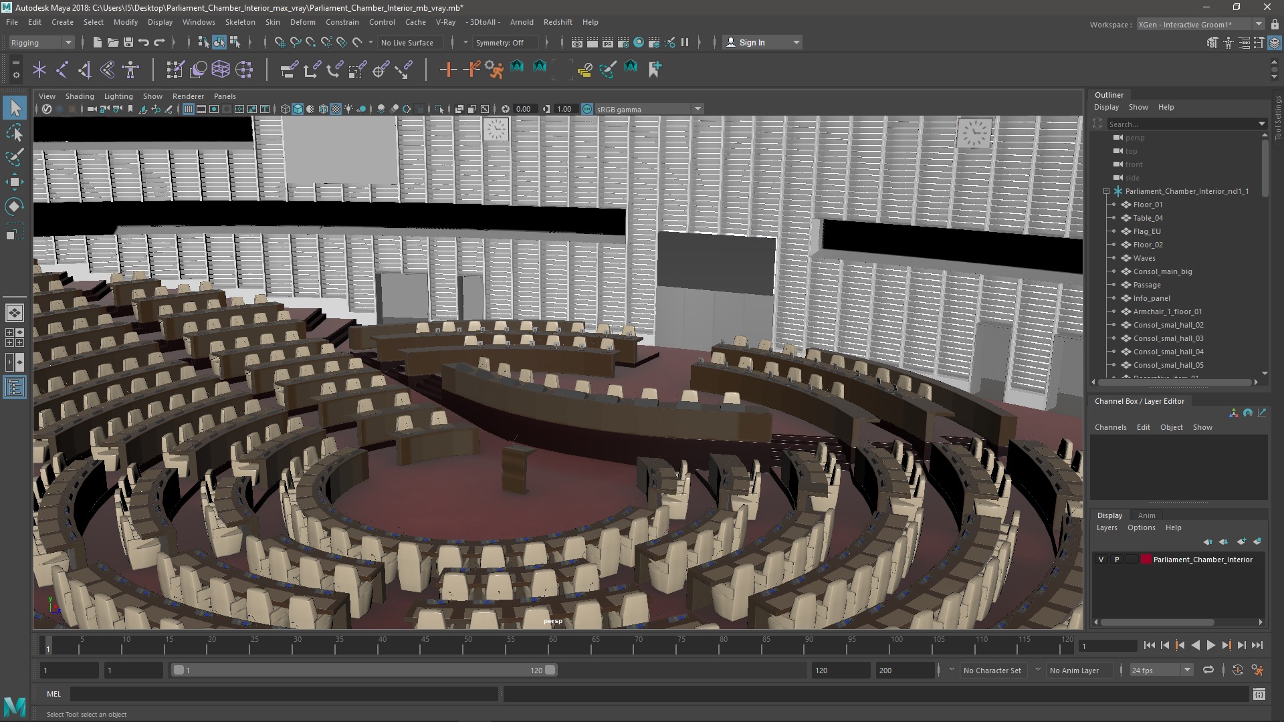Click the bookmark with plus shelf icon
This screenshot has height=722, width=1284.
pos(654,69)
